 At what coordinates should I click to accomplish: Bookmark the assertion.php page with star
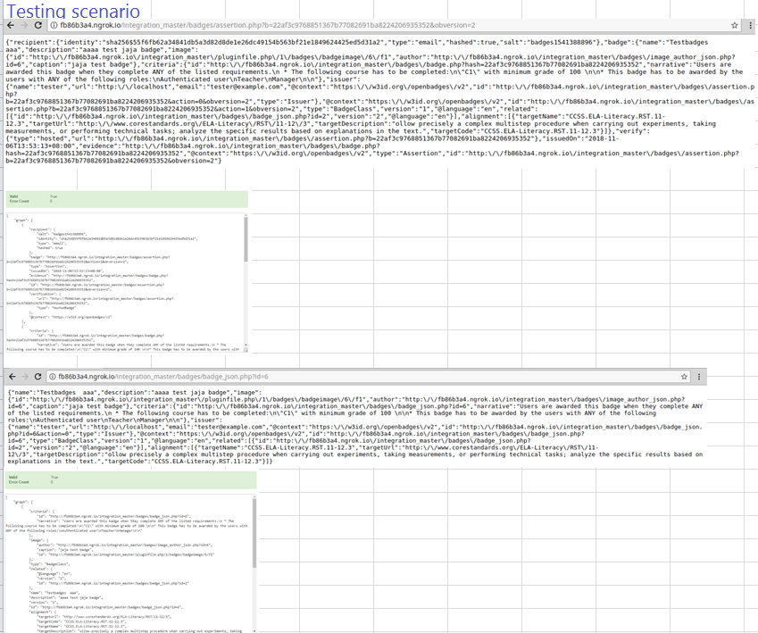point(734,25)
